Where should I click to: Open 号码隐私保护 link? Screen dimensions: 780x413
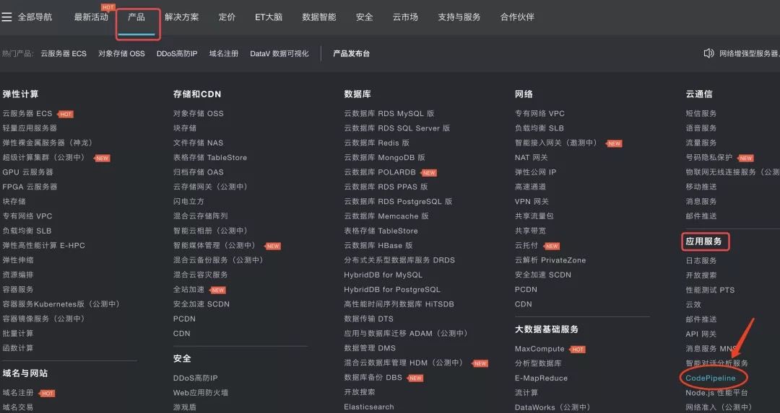pyautogui.click(x=709, y=157)
